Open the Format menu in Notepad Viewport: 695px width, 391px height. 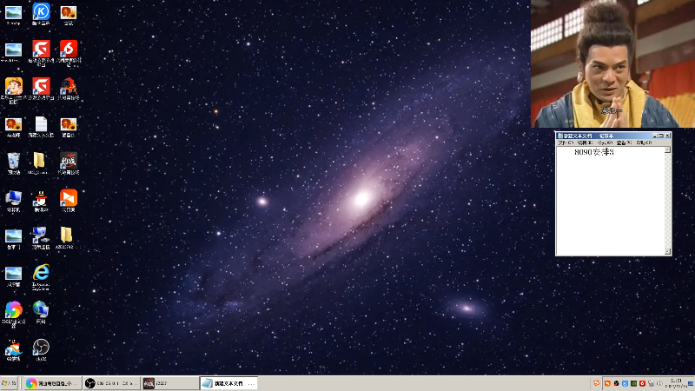(605, 142)
